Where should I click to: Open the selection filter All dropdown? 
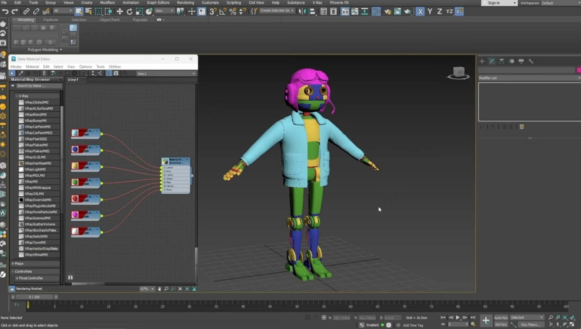63,11
